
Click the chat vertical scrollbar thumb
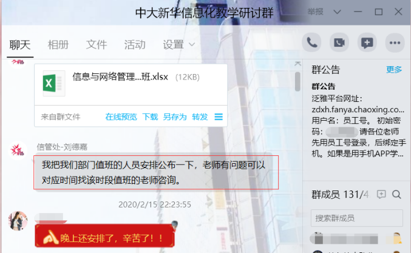297,81
